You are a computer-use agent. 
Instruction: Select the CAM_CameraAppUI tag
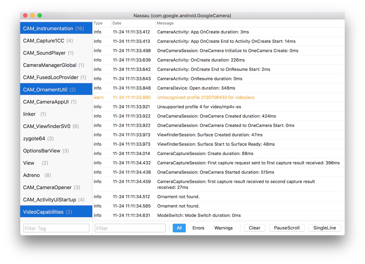click(x=56, y=102)
